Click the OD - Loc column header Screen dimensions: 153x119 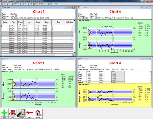69,22
